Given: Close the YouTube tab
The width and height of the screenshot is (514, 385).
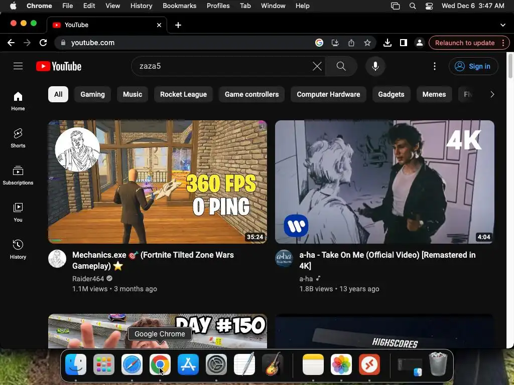Looking at the screenshot, I should (159, 25).
